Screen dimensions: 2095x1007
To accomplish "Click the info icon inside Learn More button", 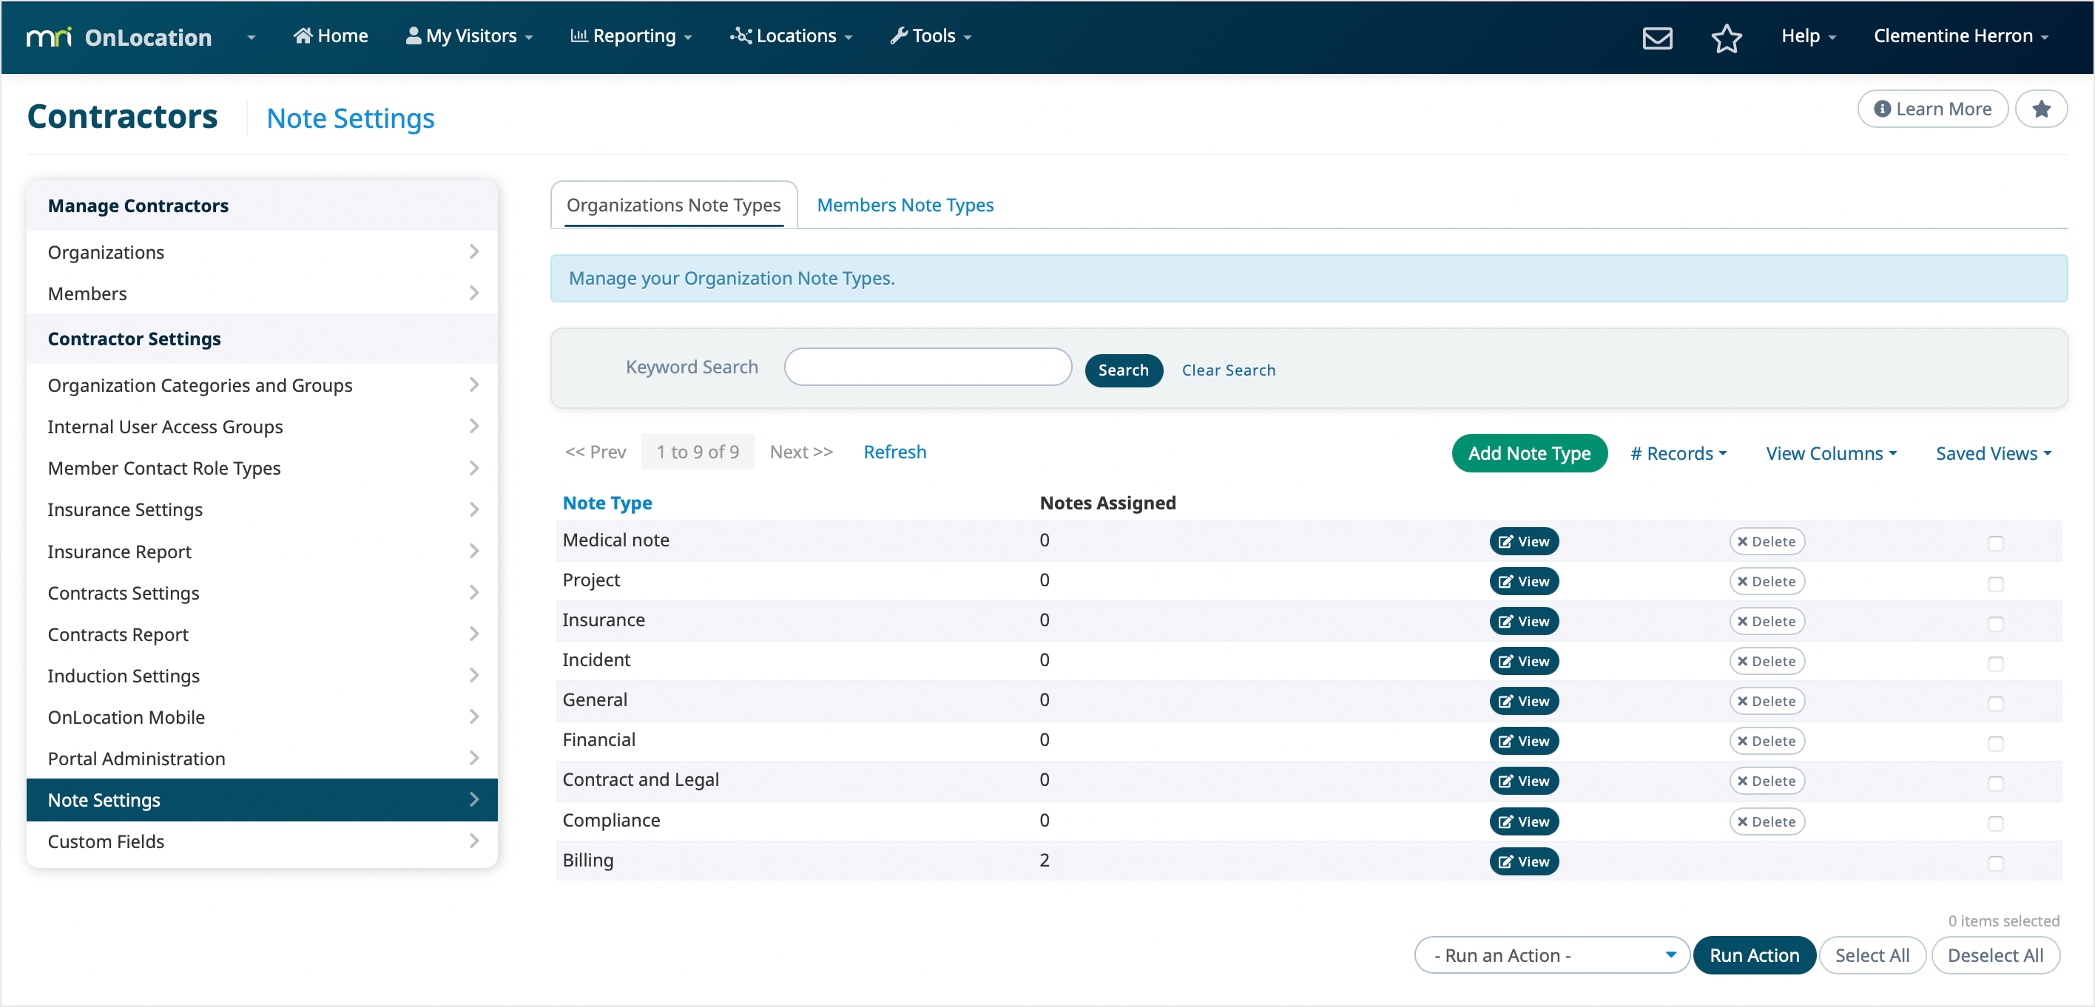I will click(x=1882, y=109).
